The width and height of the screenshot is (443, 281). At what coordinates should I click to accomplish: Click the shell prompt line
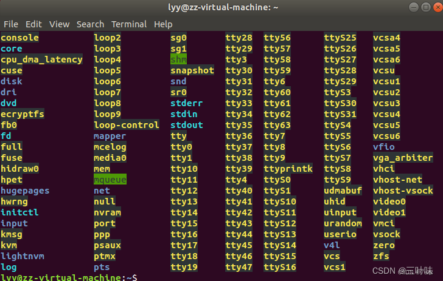coord(69,277)
